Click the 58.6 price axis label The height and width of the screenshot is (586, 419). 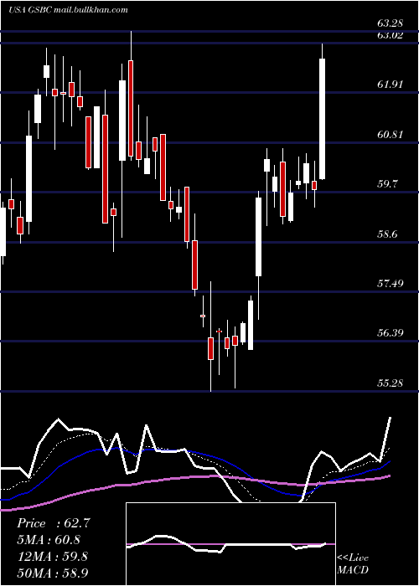[387, 234]
